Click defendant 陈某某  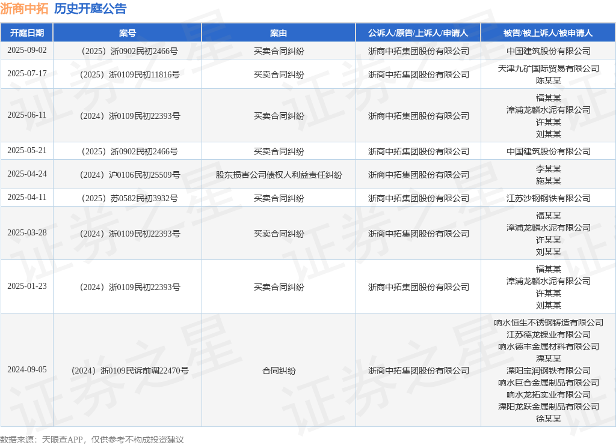click(548, 80)
